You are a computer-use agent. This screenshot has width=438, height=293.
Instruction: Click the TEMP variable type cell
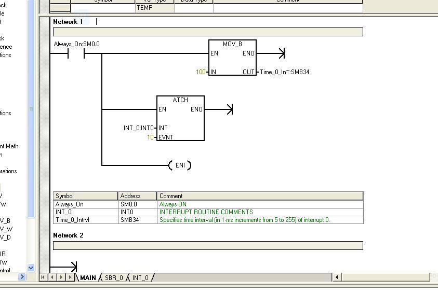(154, 8)
